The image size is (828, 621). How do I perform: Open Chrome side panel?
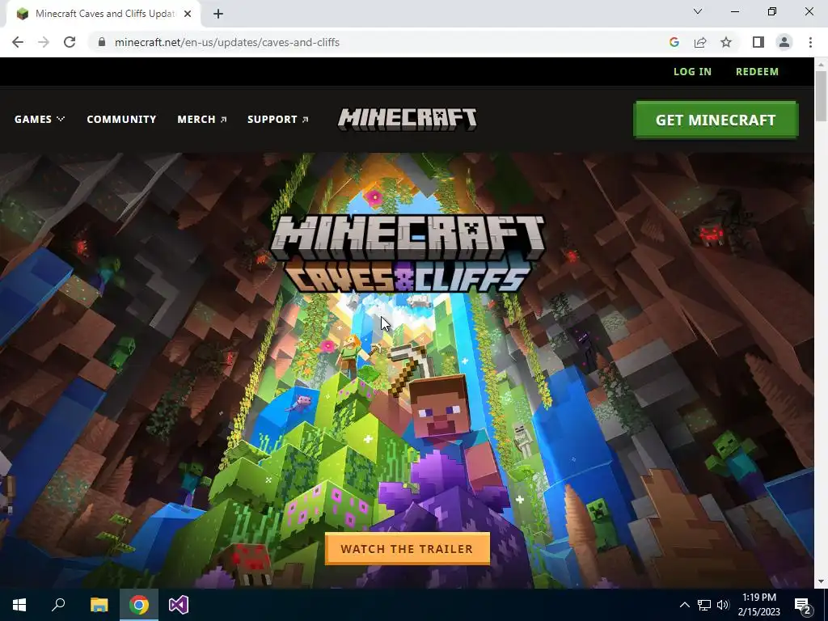[x=758, y=42]
